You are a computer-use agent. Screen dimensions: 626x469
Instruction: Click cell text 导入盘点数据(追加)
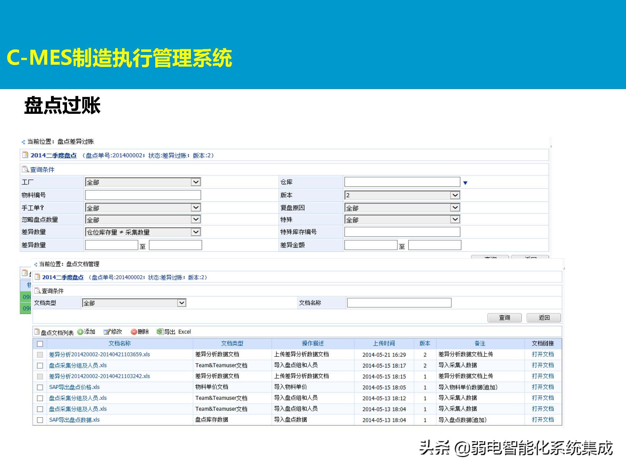click(x=463, y=420)
